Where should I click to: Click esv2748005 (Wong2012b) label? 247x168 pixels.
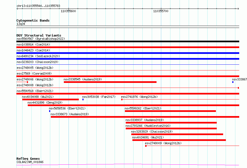coord(35,68)
